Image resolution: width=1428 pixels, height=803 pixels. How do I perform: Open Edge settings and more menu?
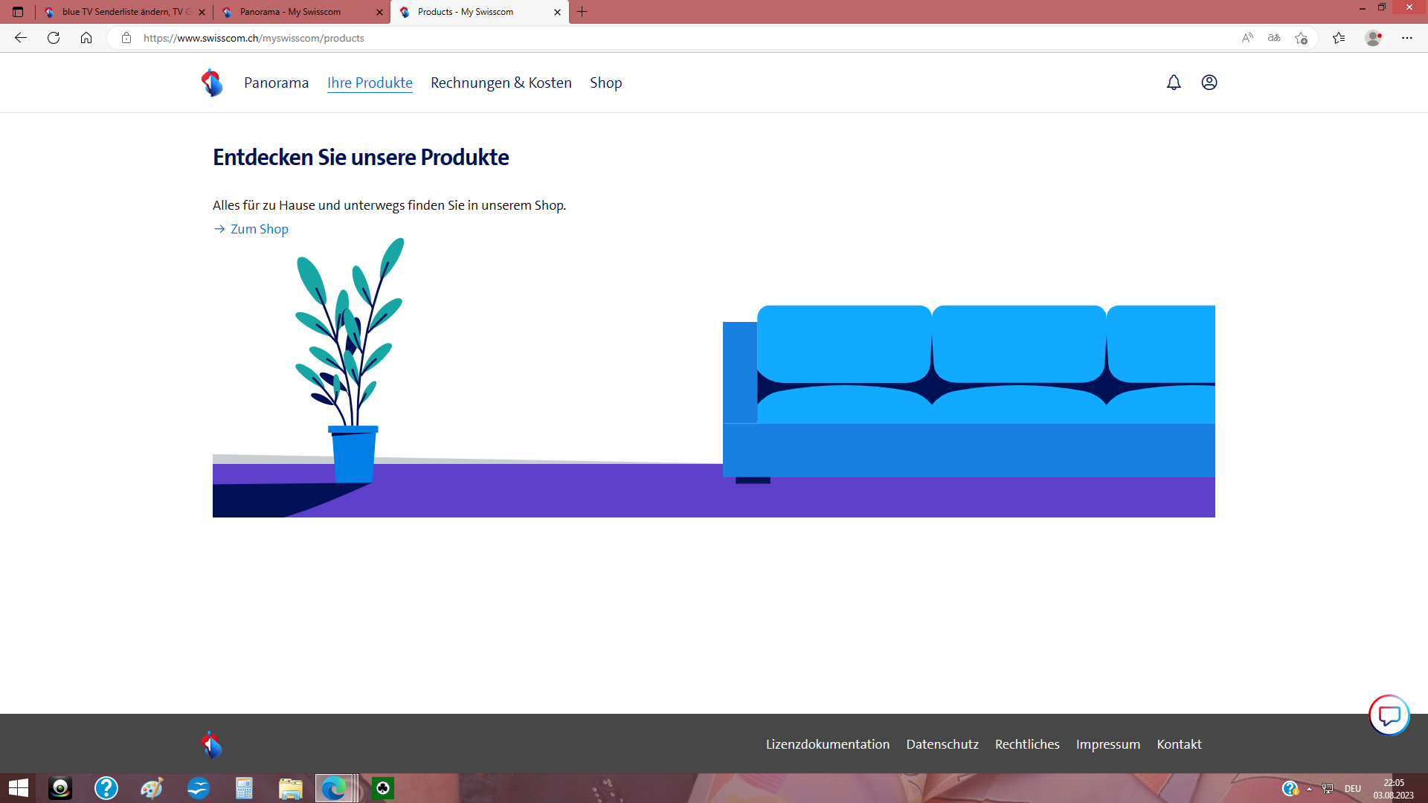[1406, 38]
